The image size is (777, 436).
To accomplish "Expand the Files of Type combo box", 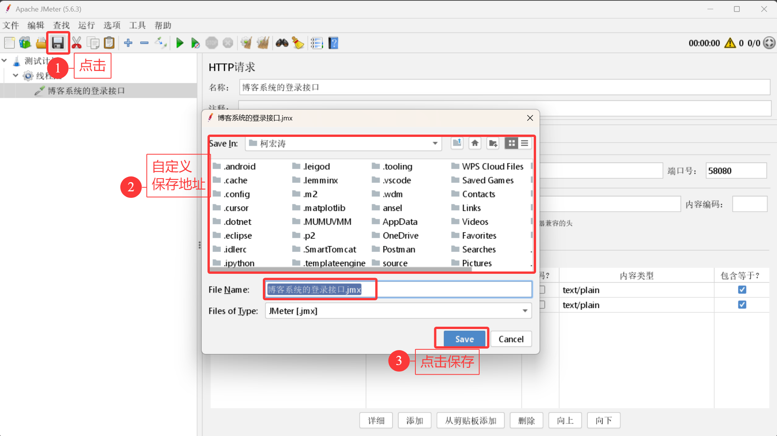I will (x=525, y=311).
